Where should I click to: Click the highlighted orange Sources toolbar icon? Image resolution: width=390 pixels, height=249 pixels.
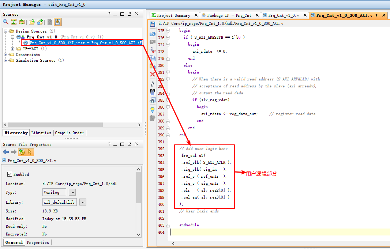[x=58, y=22]
